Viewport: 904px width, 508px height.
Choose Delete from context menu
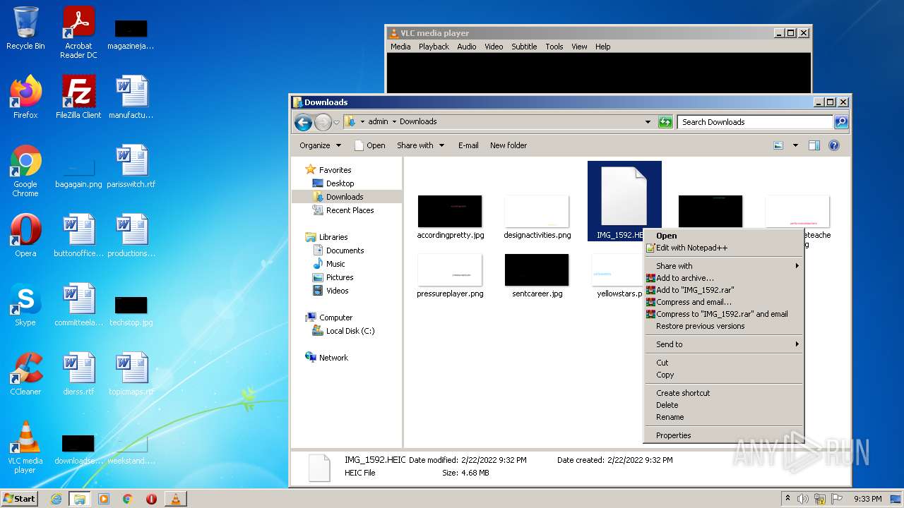click(x=723, y=405)
